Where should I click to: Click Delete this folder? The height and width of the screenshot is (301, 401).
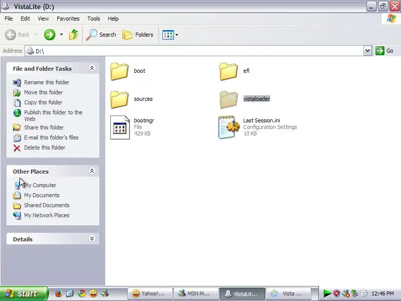[45, 147]
